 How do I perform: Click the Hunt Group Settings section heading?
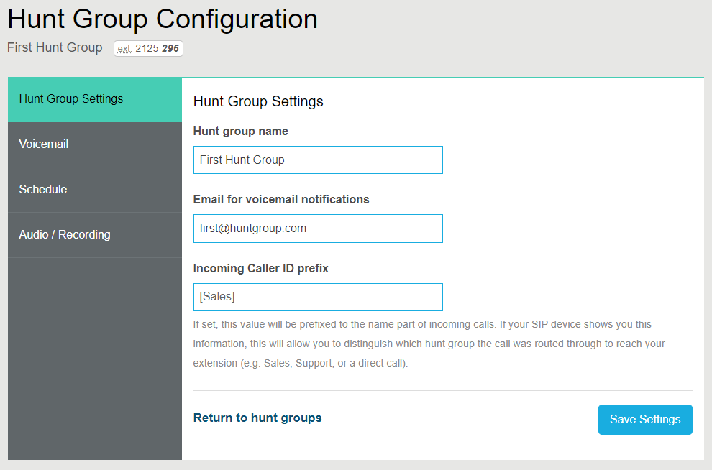coord(258,101)
